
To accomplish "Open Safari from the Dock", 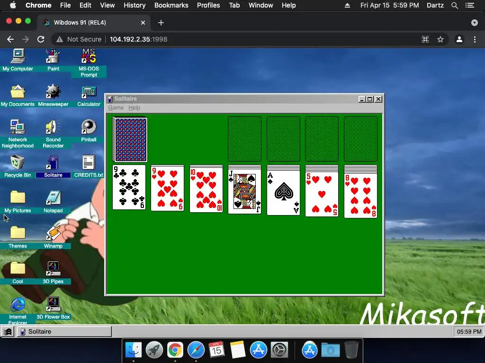I will click(x=196, y=350).
